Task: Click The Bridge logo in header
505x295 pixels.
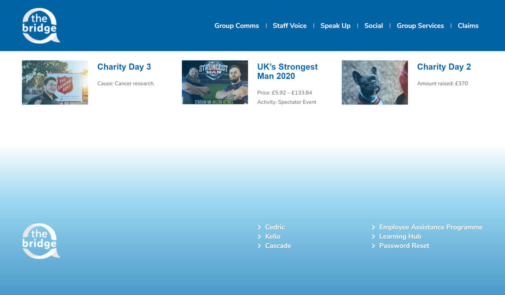Action: pos(40,26)
